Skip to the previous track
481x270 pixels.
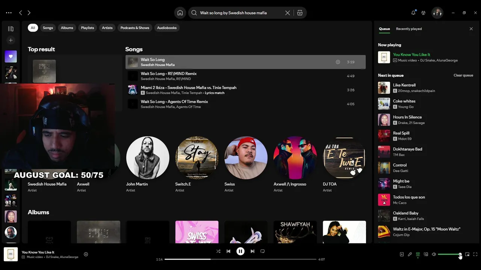coord(228,251)
